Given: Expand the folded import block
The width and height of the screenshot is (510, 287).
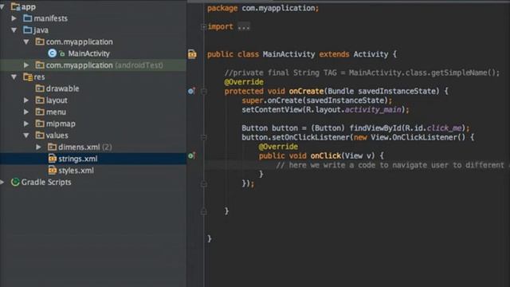Looking at the screenshot, I should [203, 26].
